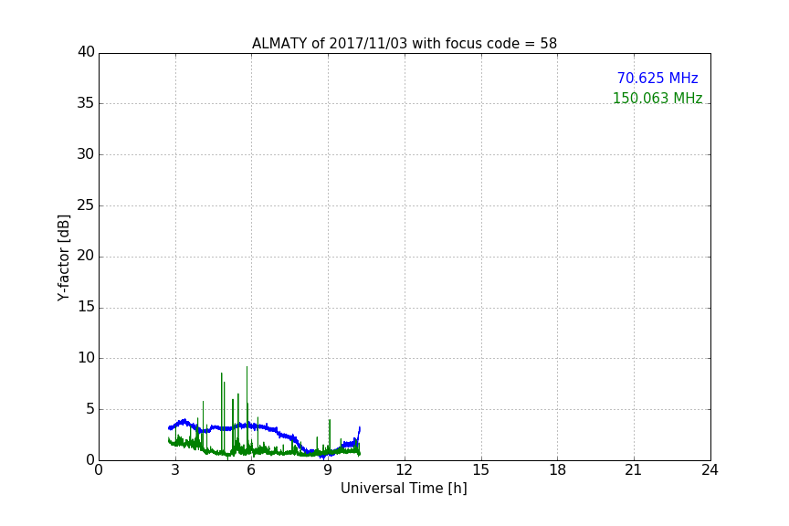Click the y-axis tick label 20

pos(86,257)
